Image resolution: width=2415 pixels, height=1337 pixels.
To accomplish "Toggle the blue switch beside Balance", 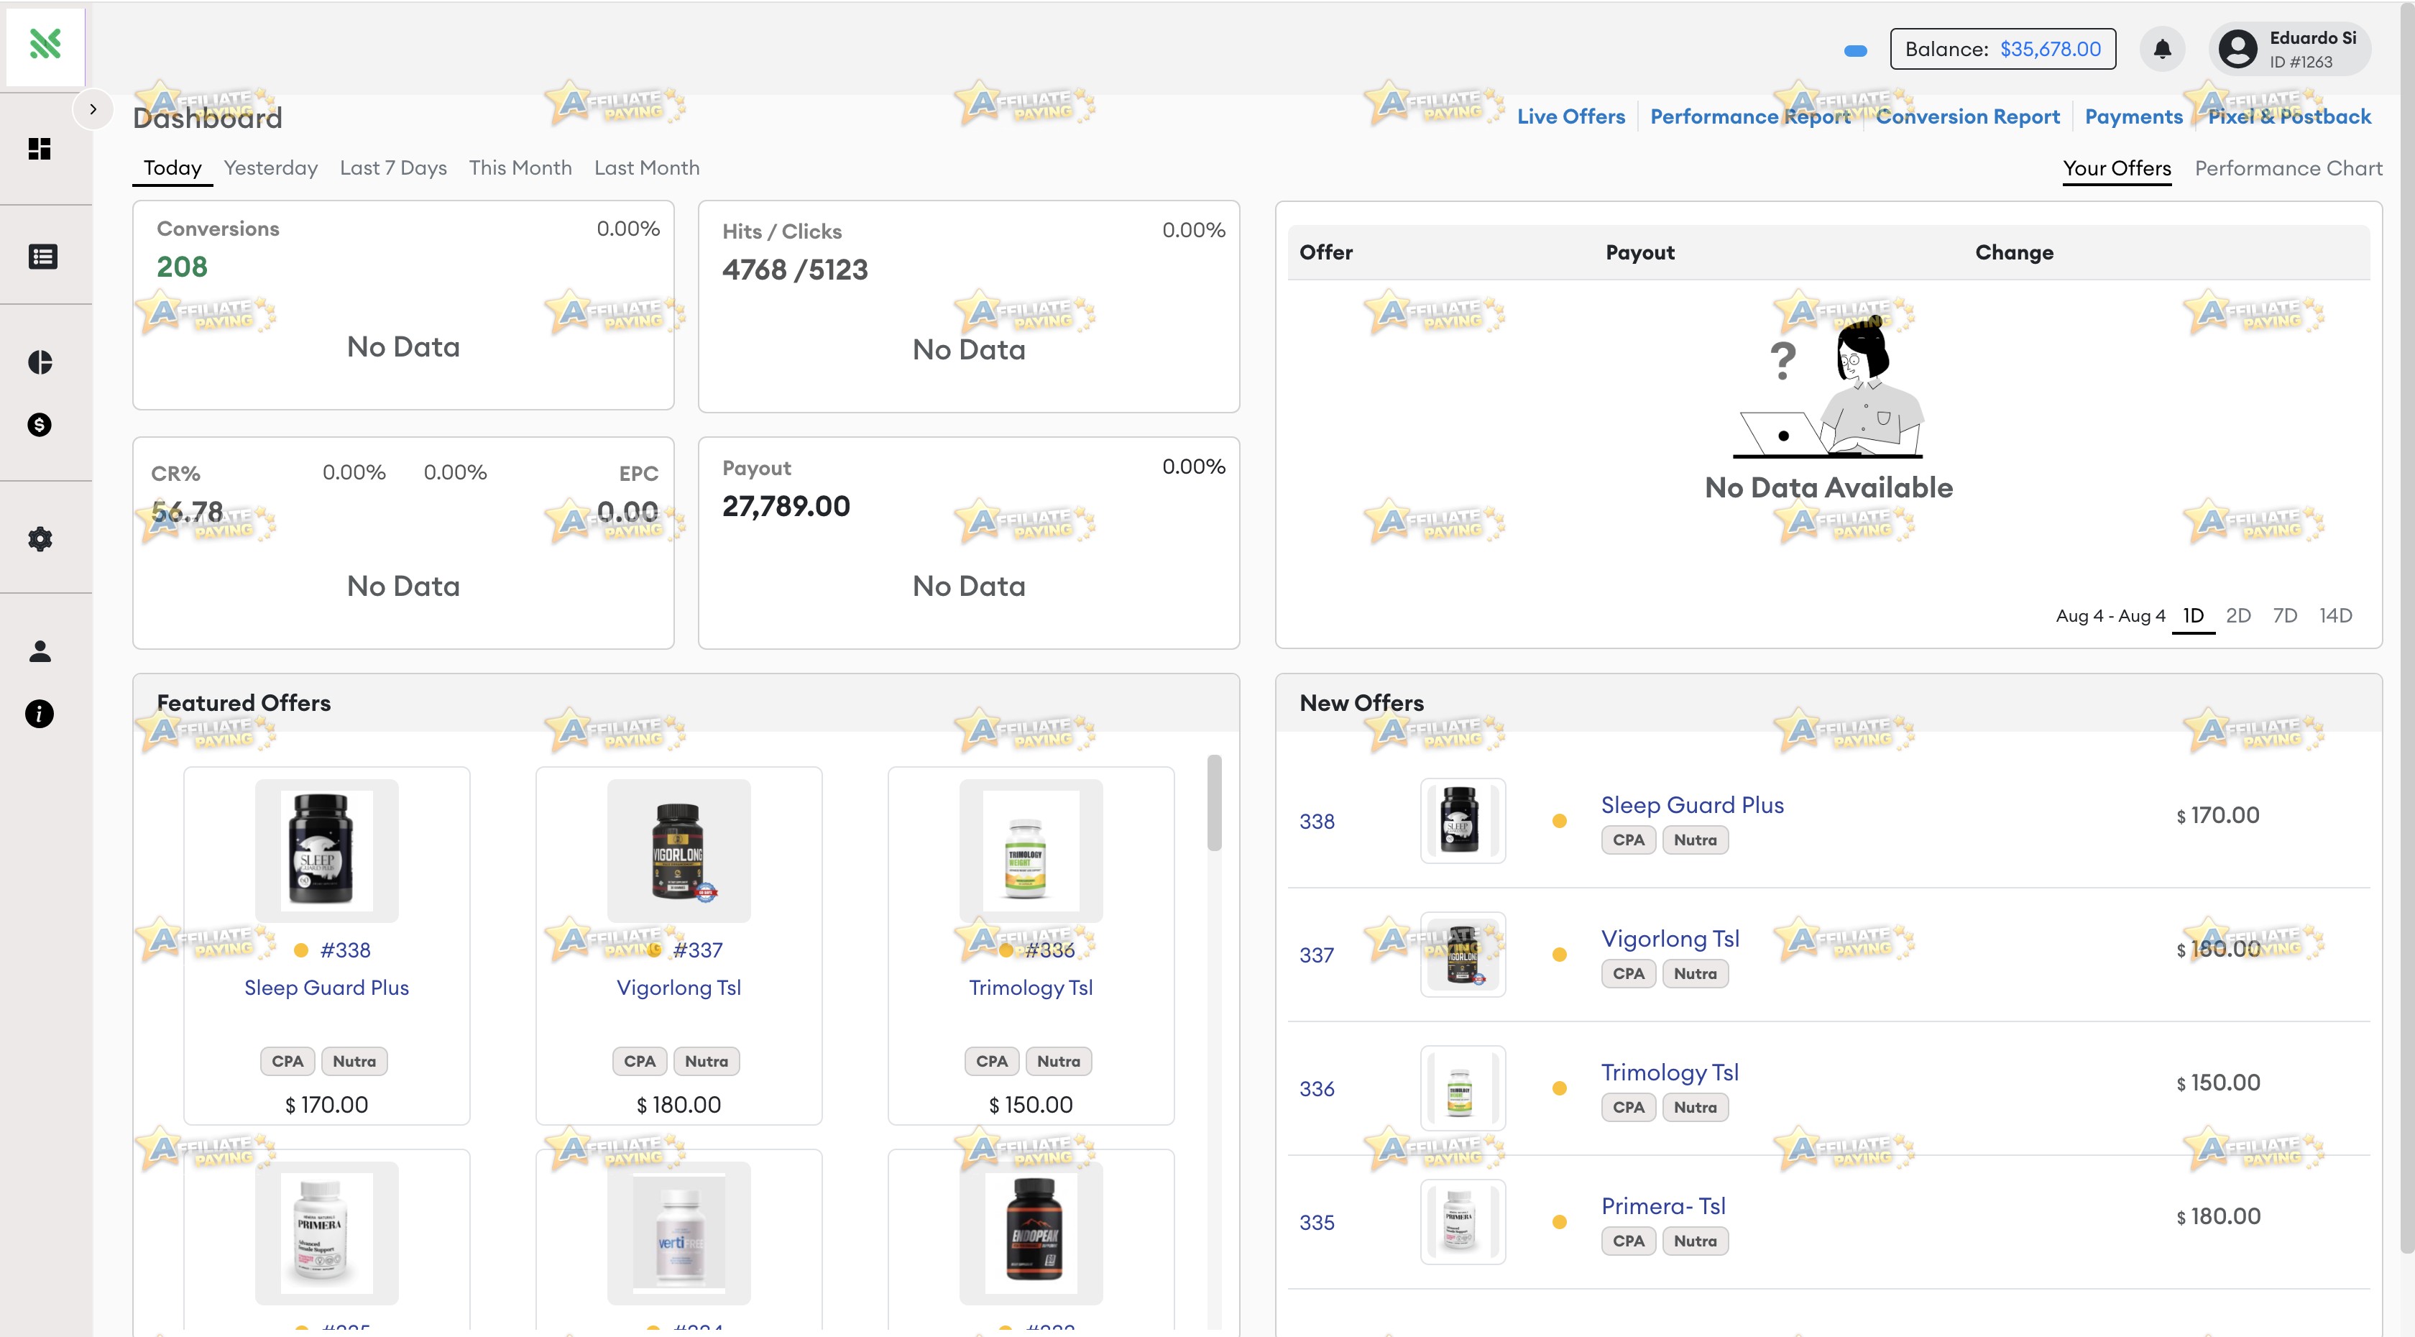I will point(1855,50).
